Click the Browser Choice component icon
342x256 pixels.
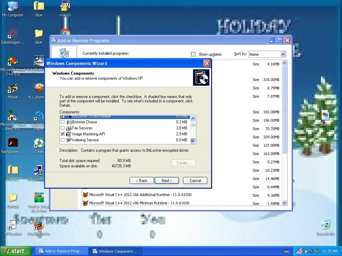click(69, 122)
